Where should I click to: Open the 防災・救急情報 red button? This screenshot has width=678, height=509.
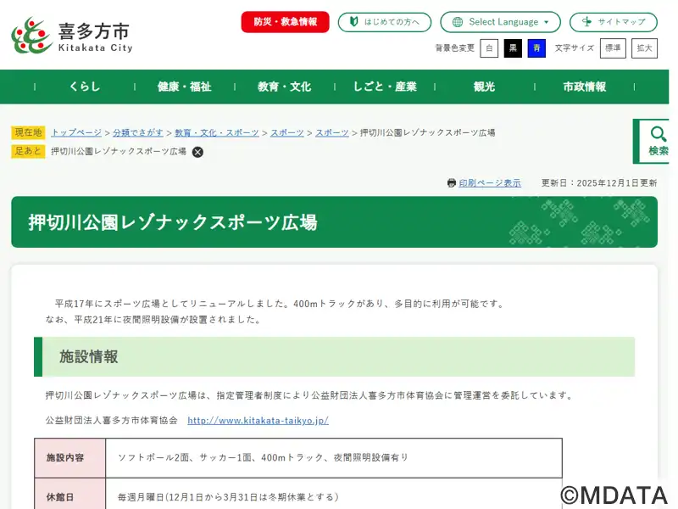click(x=285, y=22)
